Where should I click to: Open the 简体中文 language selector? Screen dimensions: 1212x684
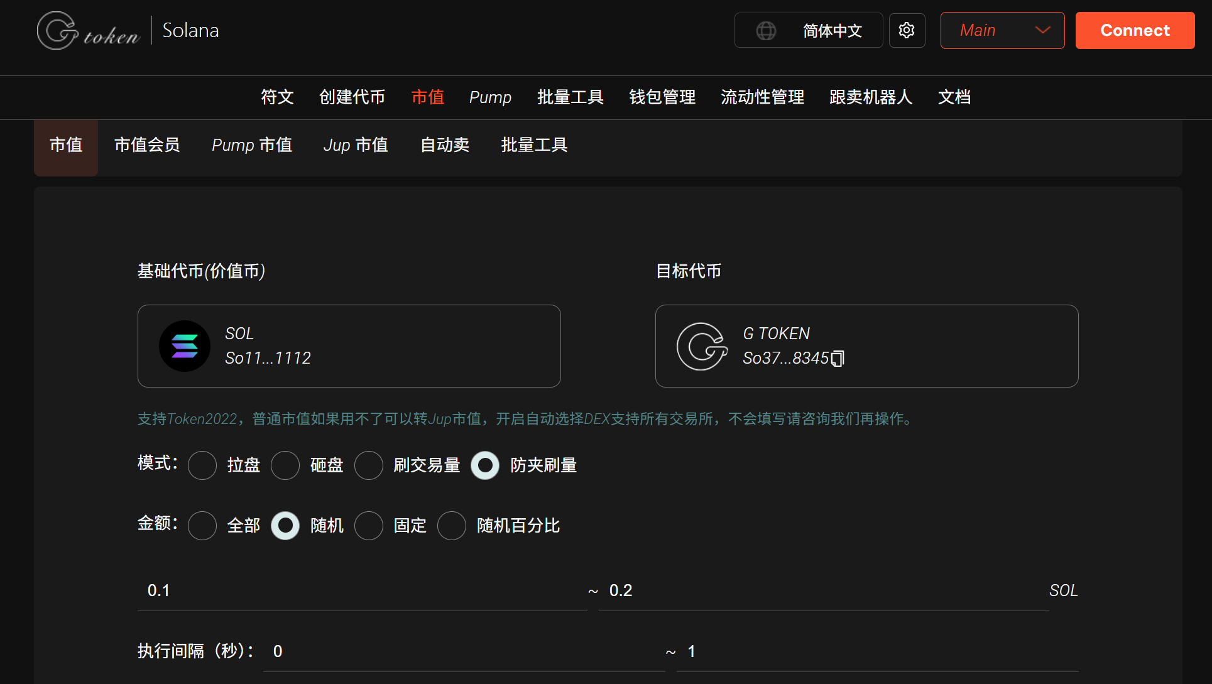coord(809,30)
